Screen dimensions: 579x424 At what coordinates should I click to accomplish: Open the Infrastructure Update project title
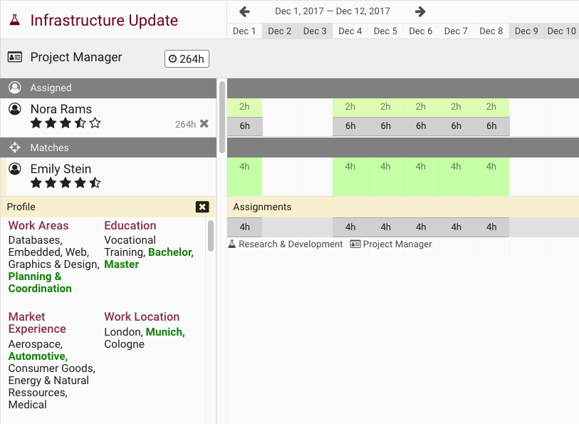[104, 21]
